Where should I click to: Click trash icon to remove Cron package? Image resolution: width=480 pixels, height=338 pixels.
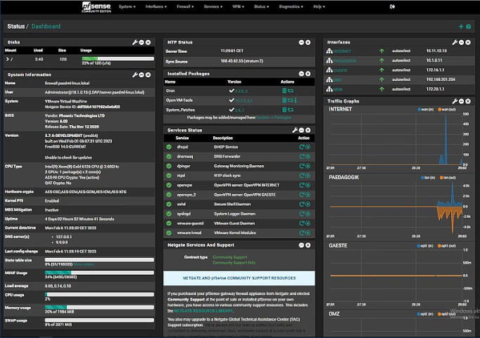(284, 91)
